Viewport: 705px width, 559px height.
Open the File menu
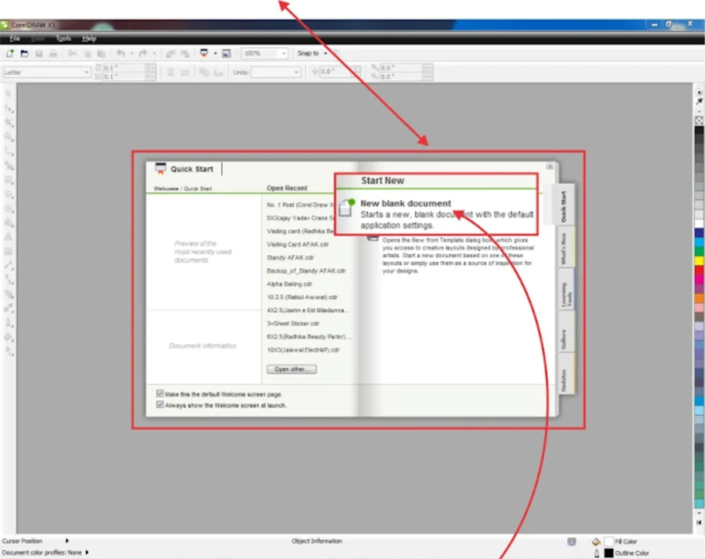15,39
